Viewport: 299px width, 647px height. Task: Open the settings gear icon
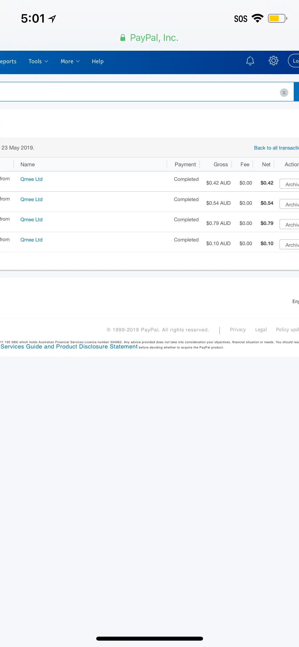273,61
